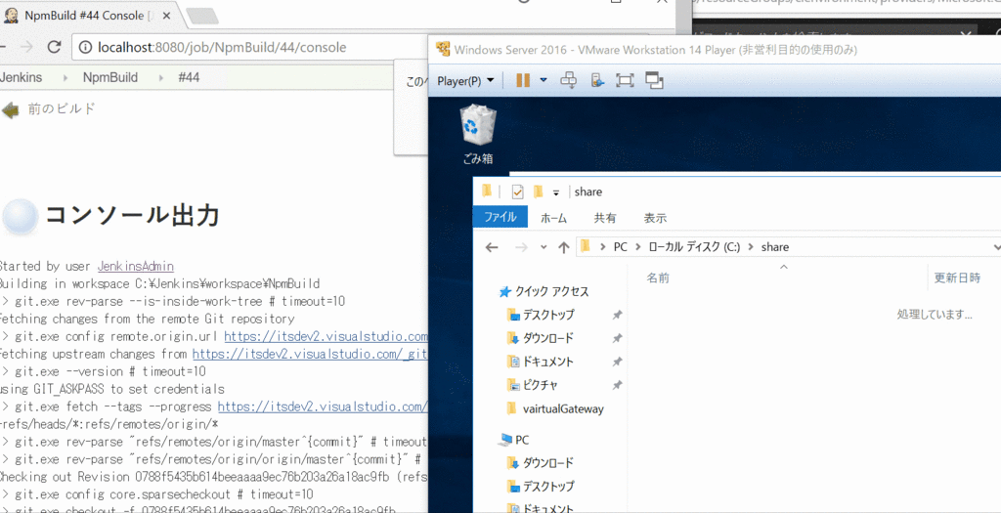Click the VMware toolbar icon left of fullscreen
This screenshot has width=1001, height=513.
[597, 80]
